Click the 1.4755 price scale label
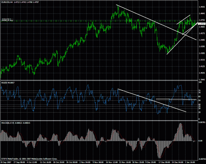The width and height of the screenshot is (206, 164). [202, 20]
